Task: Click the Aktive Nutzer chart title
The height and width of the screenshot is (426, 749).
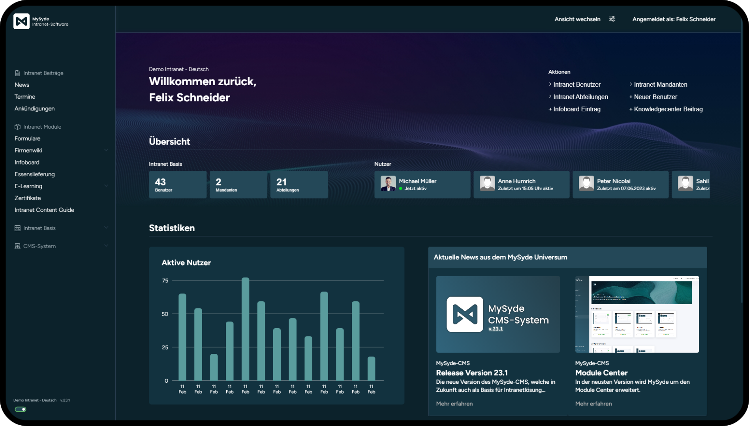Action: (186, 263)
